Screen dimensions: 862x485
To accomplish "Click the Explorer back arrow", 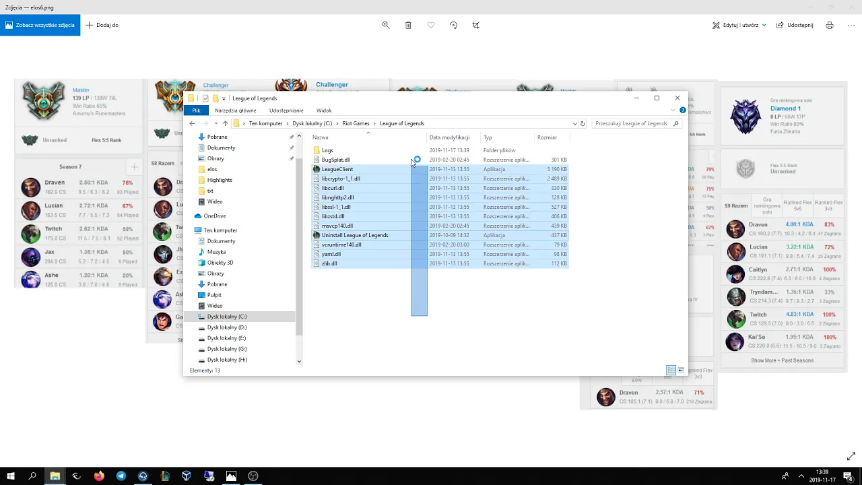I will click(x=192, y=123).
